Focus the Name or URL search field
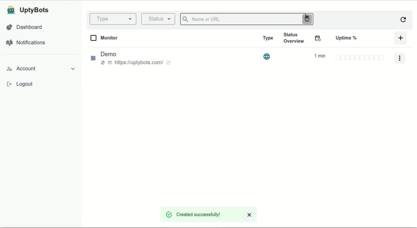 246,19
